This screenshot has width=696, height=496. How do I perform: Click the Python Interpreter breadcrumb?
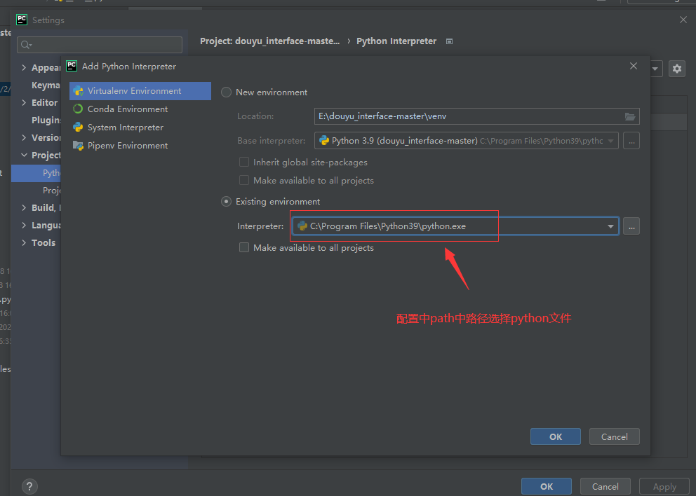[396, 41]
